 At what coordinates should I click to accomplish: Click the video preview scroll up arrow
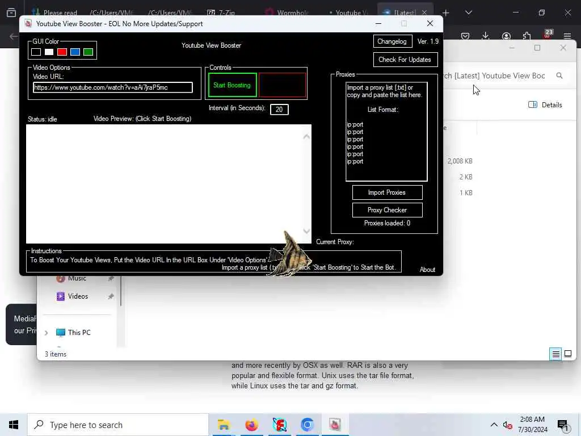(x=306, y=137)
